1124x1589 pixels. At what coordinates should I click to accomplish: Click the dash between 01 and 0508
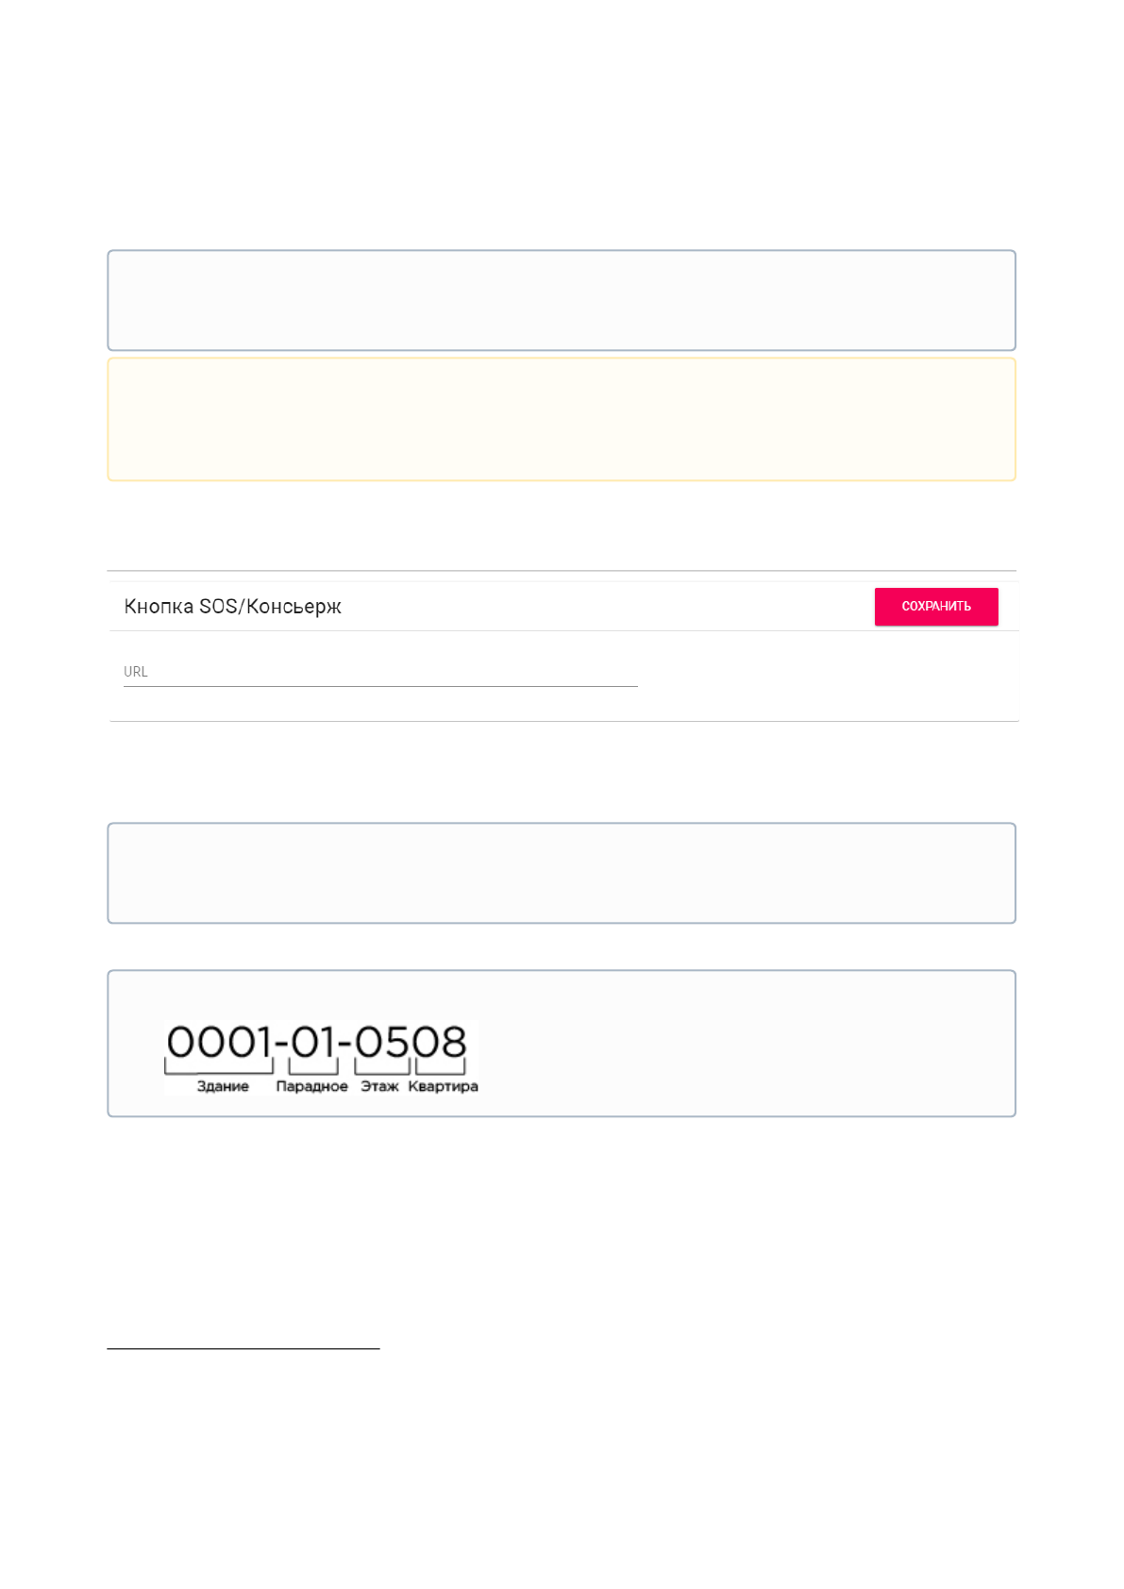[344, 1045]
